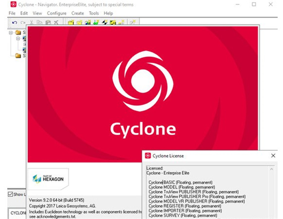The width and height of the screenshot is (283, 219).
Task: Click the first new folder toolbar icon
Action: tap(70, 23)
